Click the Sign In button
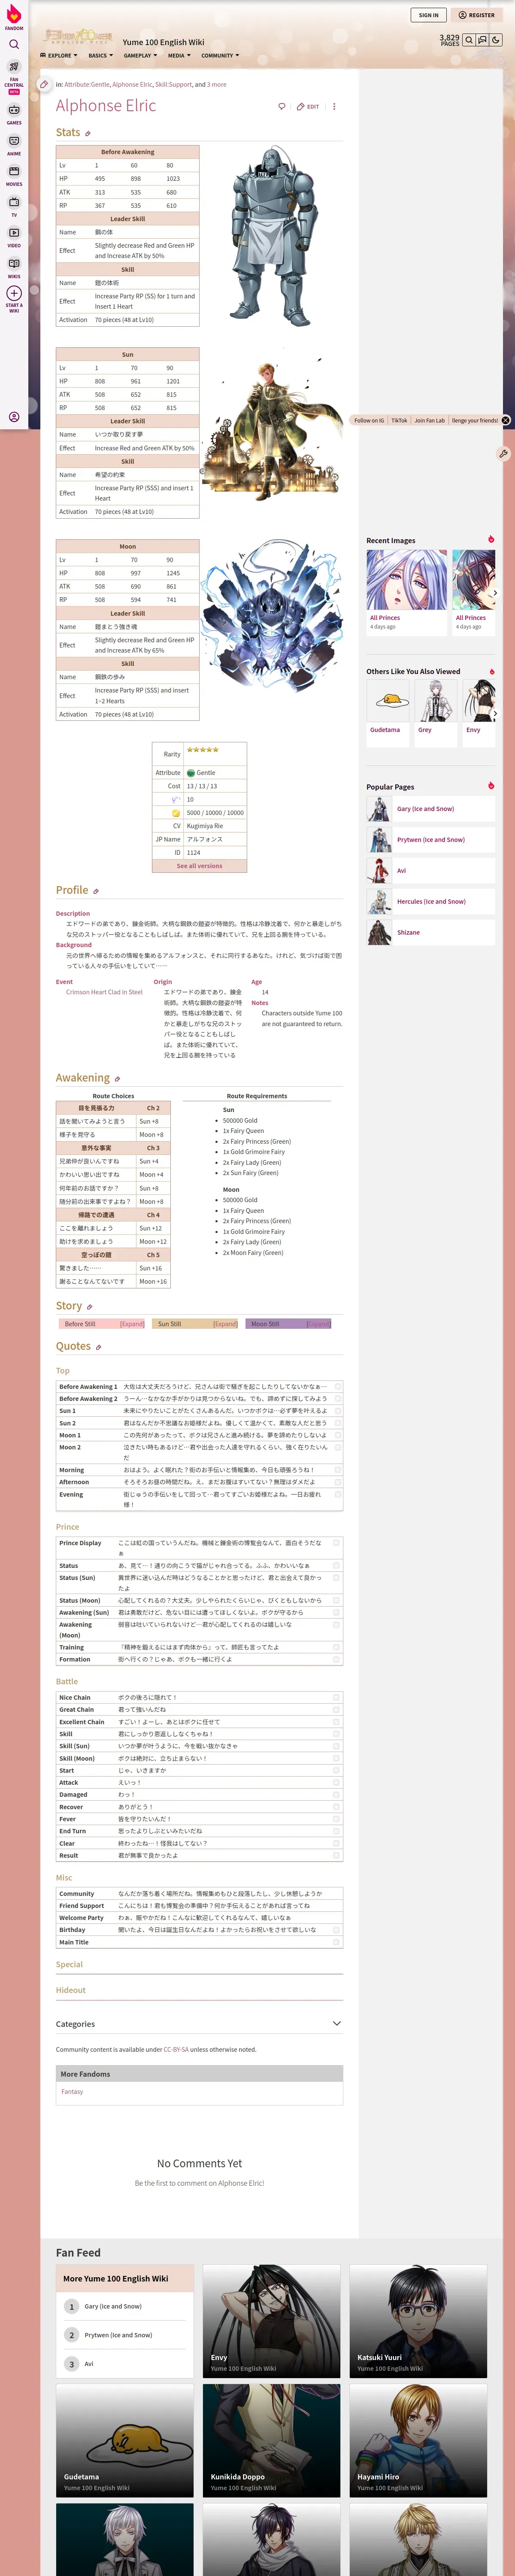 tap(429, 15)
